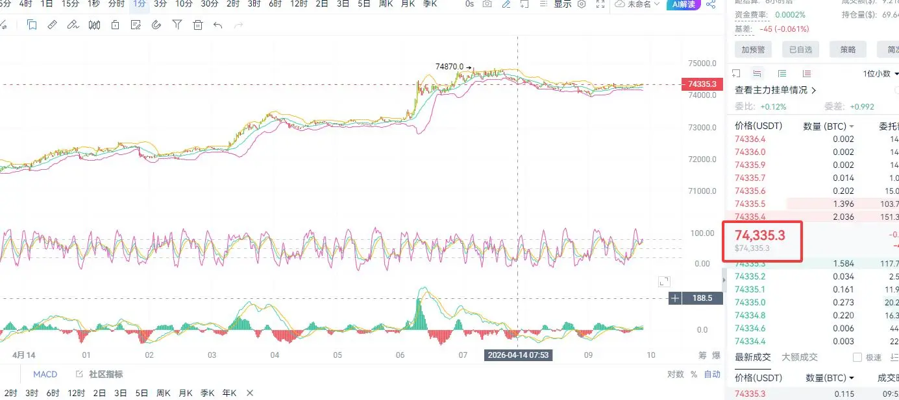Image resolution: width=899 pixels, height=400 pixels.
Task: Switch to the 最新成交 tab
Action: point(753,357)
